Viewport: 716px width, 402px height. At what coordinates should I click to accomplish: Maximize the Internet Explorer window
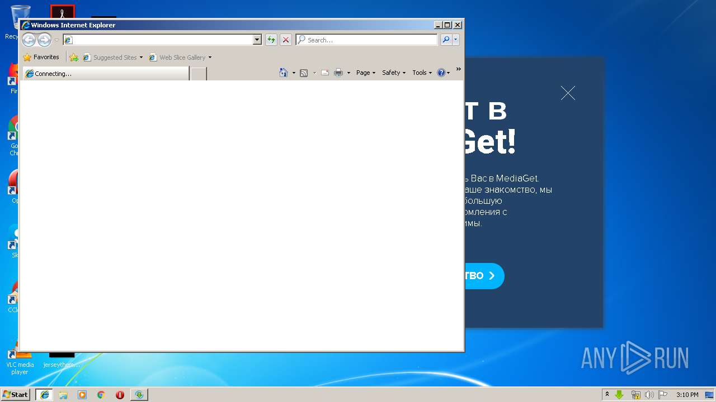coord(447,25)
